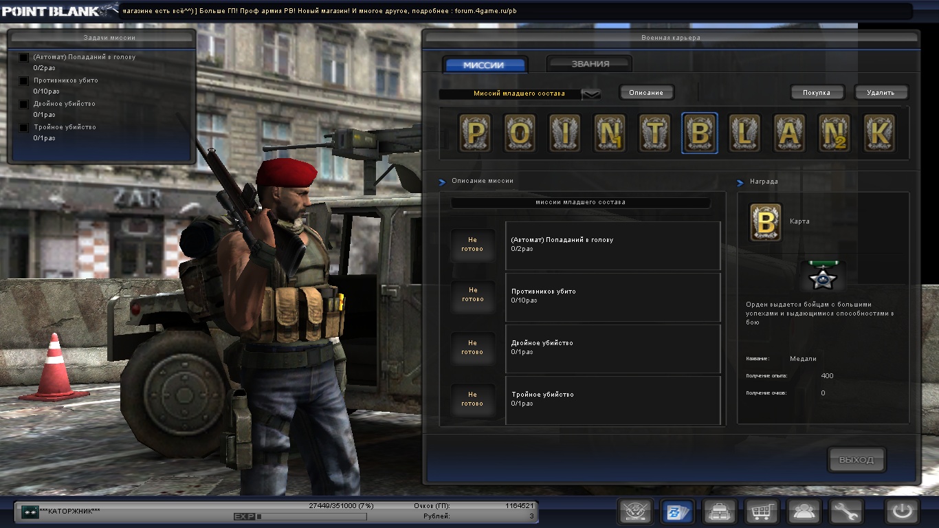Click the Миссий младшего состава combo box
This screenshot has width=939, height=528.
pos(520,94)
